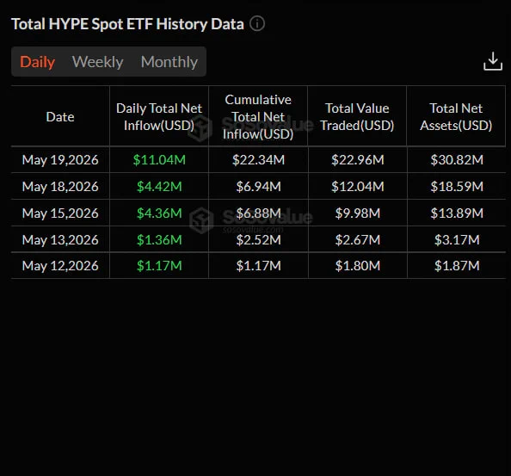Select the May 18,2026 row date
Screen dimensions: 511x476
(x=60, y=187)
